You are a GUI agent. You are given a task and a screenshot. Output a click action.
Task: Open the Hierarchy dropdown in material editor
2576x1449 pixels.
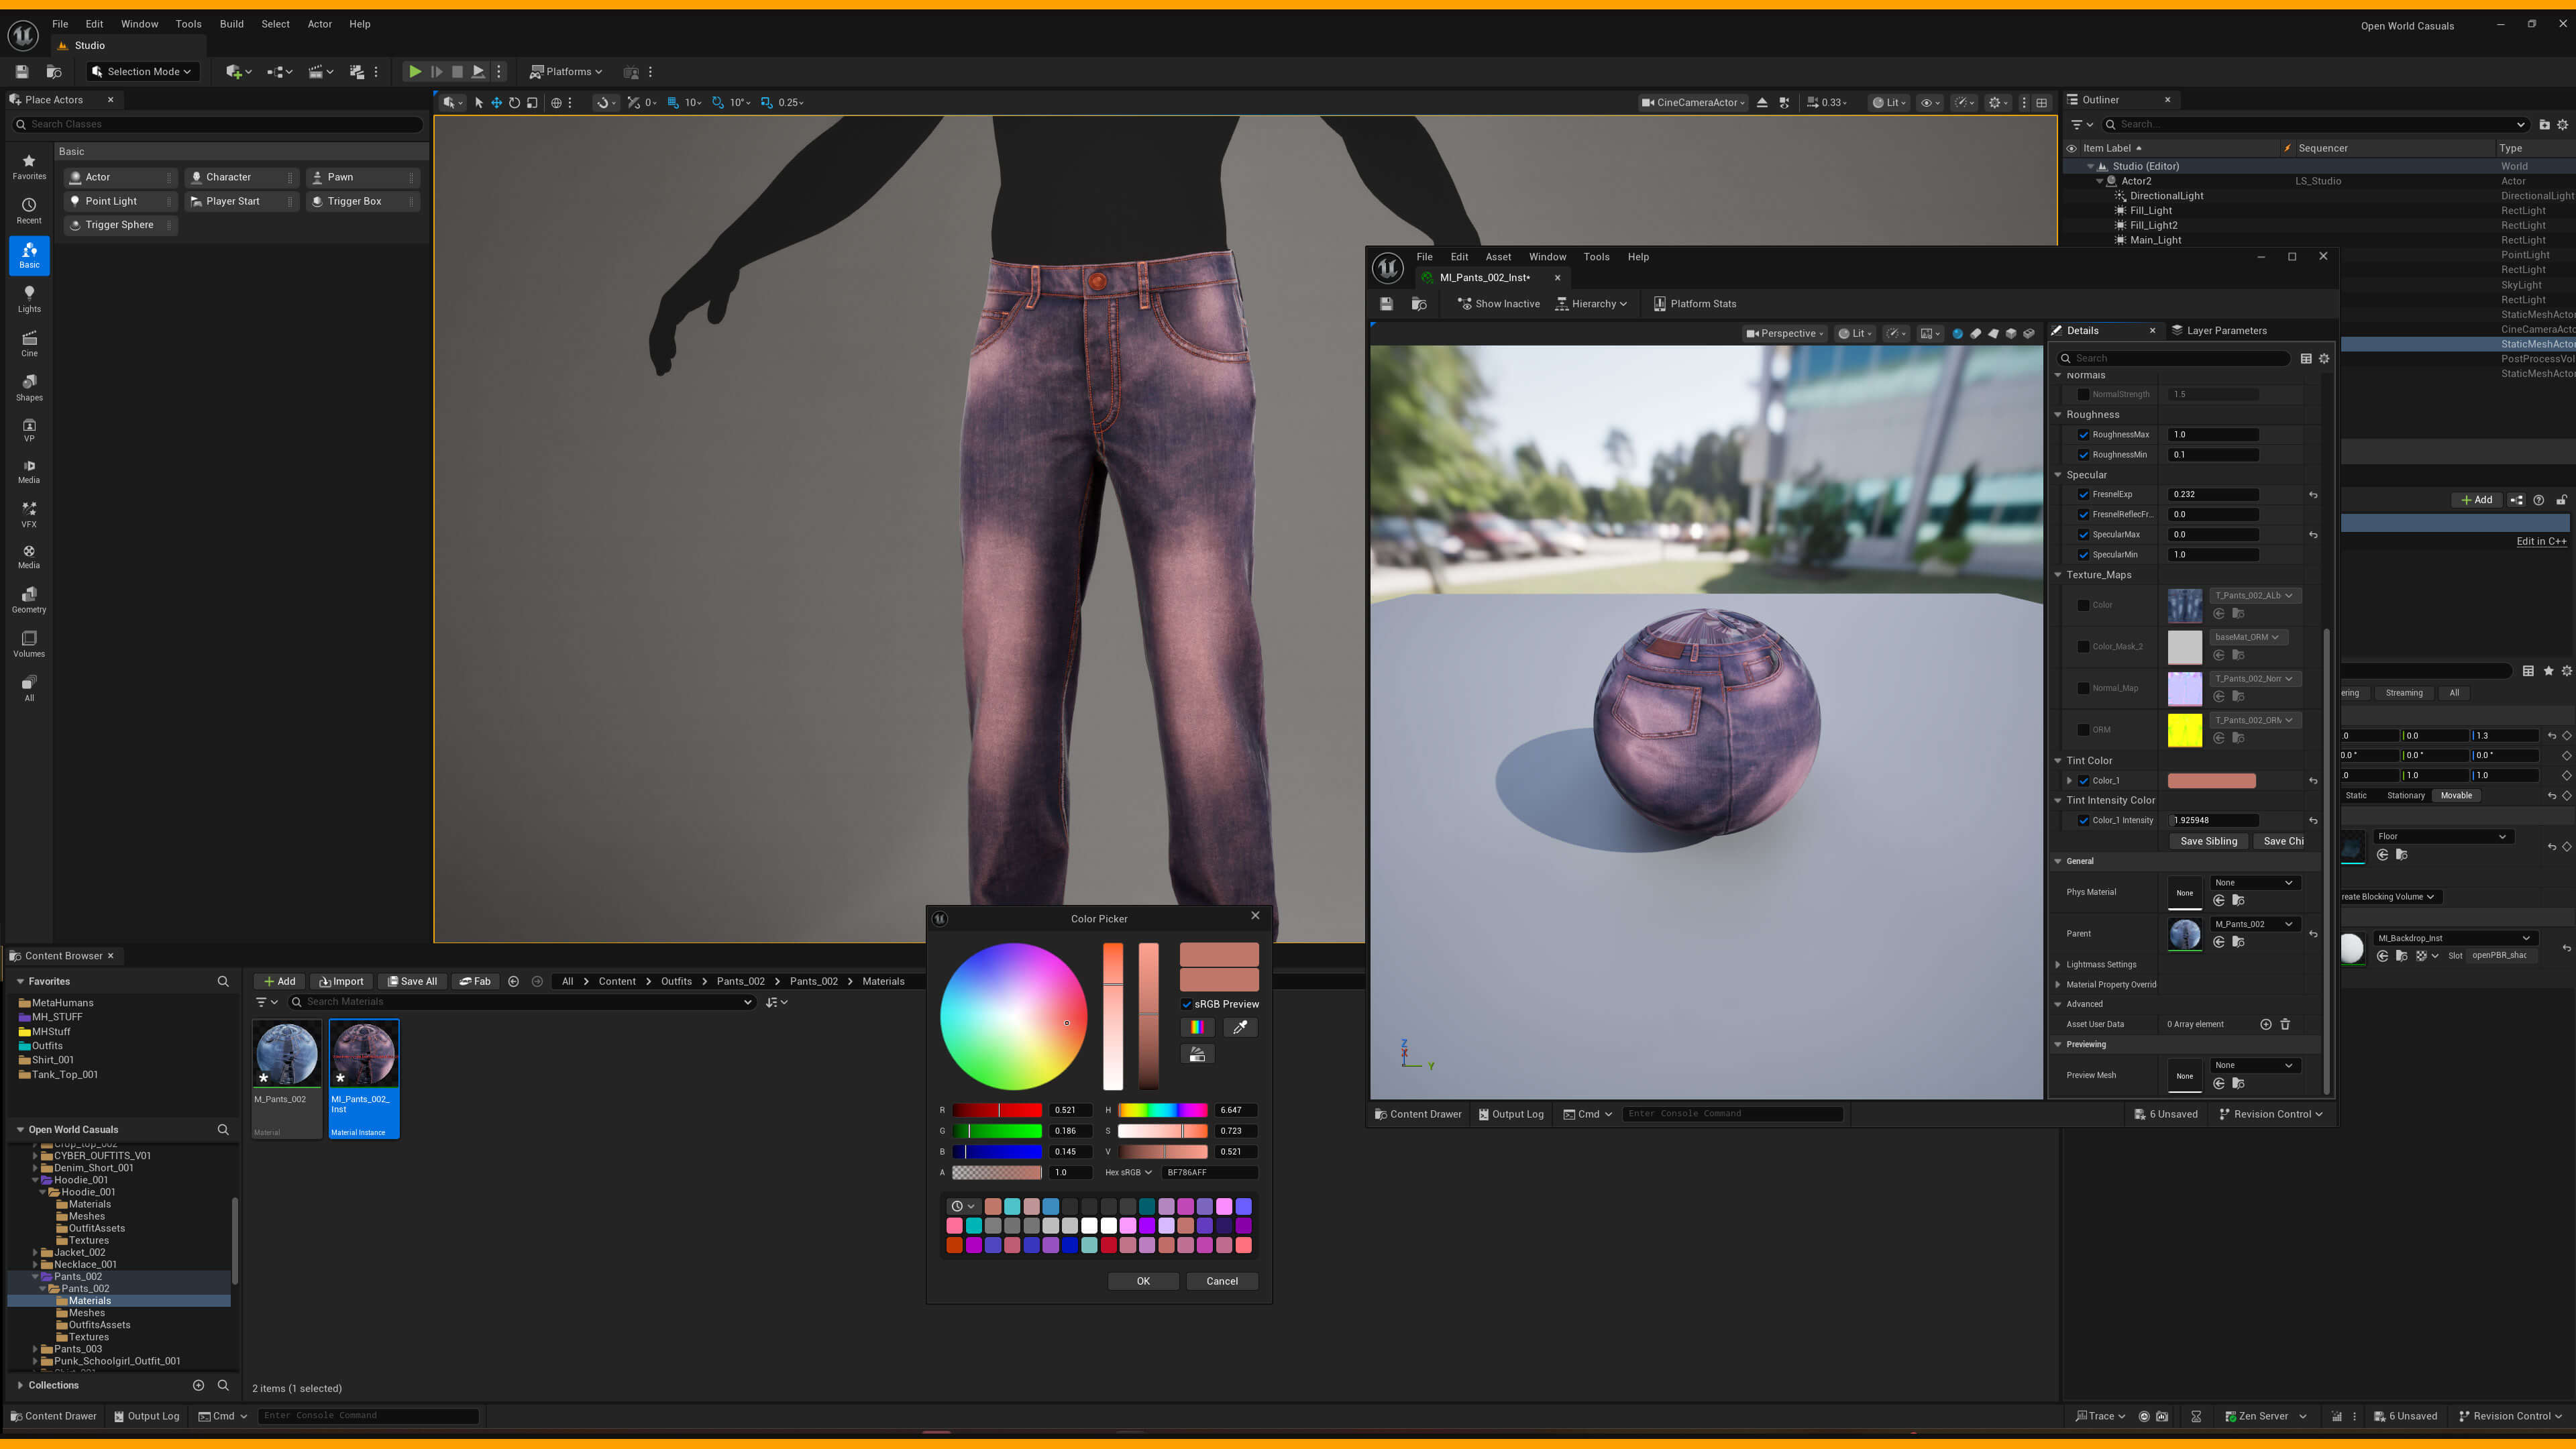1592,304
